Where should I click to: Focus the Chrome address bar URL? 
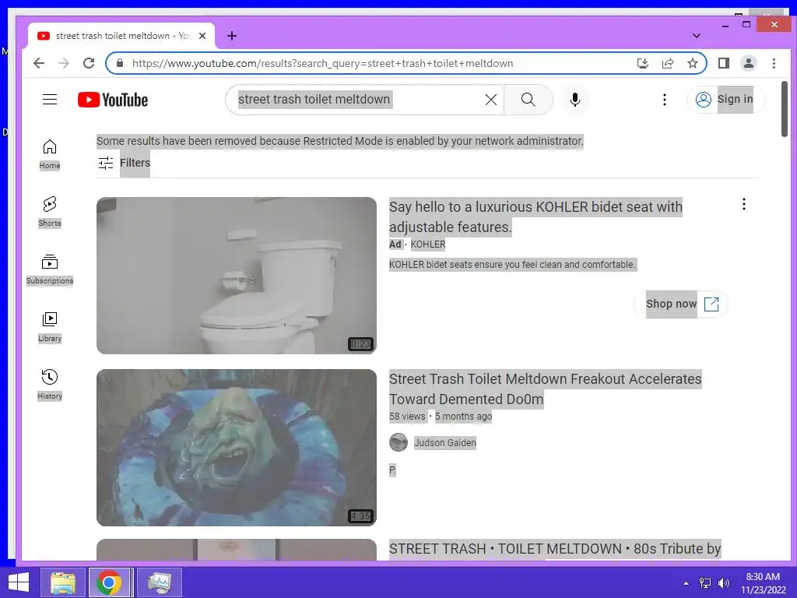point(322,63)
